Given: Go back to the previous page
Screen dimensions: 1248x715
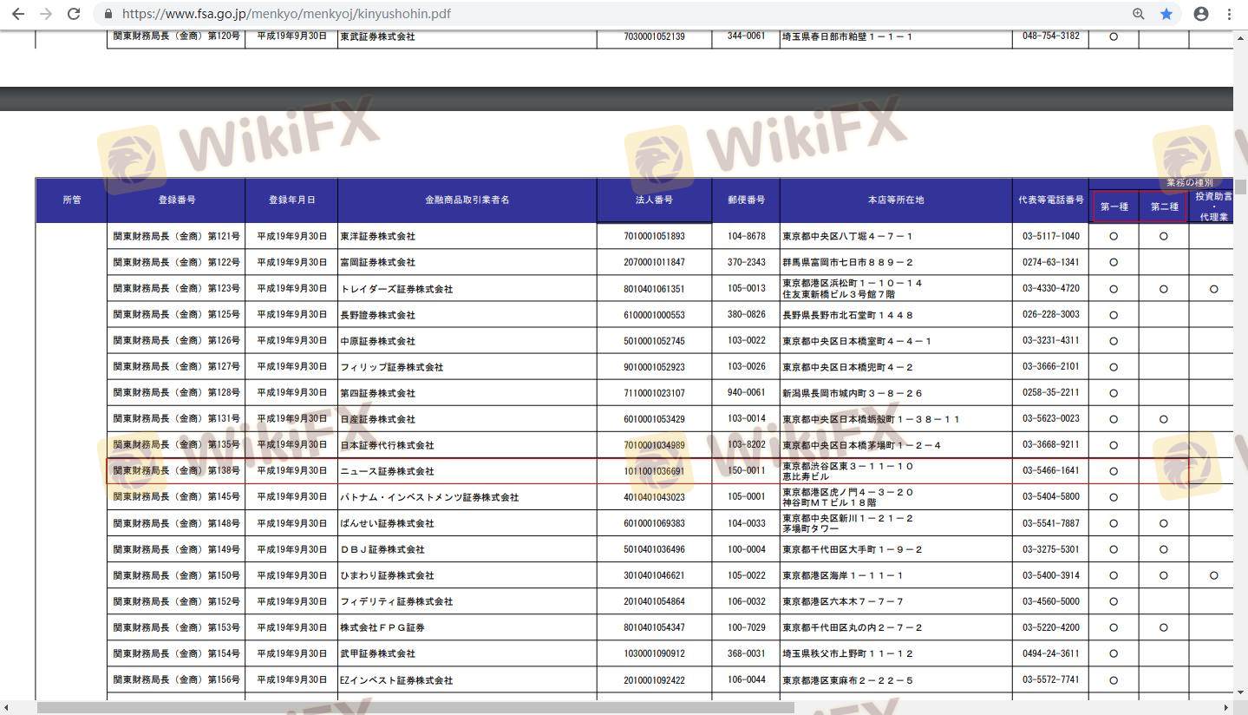Looking at the screenshot, I should coord(17,14).
